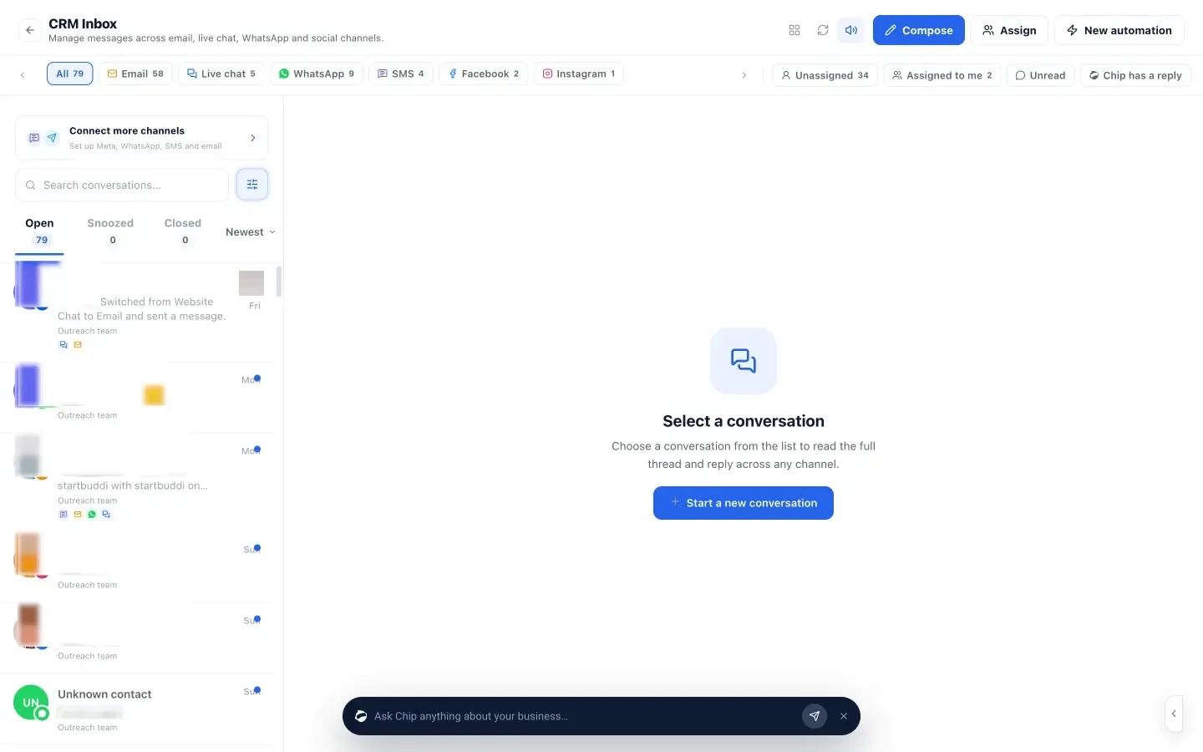The image size is (1203, 752).
Task: Click the Search conversations field
Action: click(x=122, y=185)
